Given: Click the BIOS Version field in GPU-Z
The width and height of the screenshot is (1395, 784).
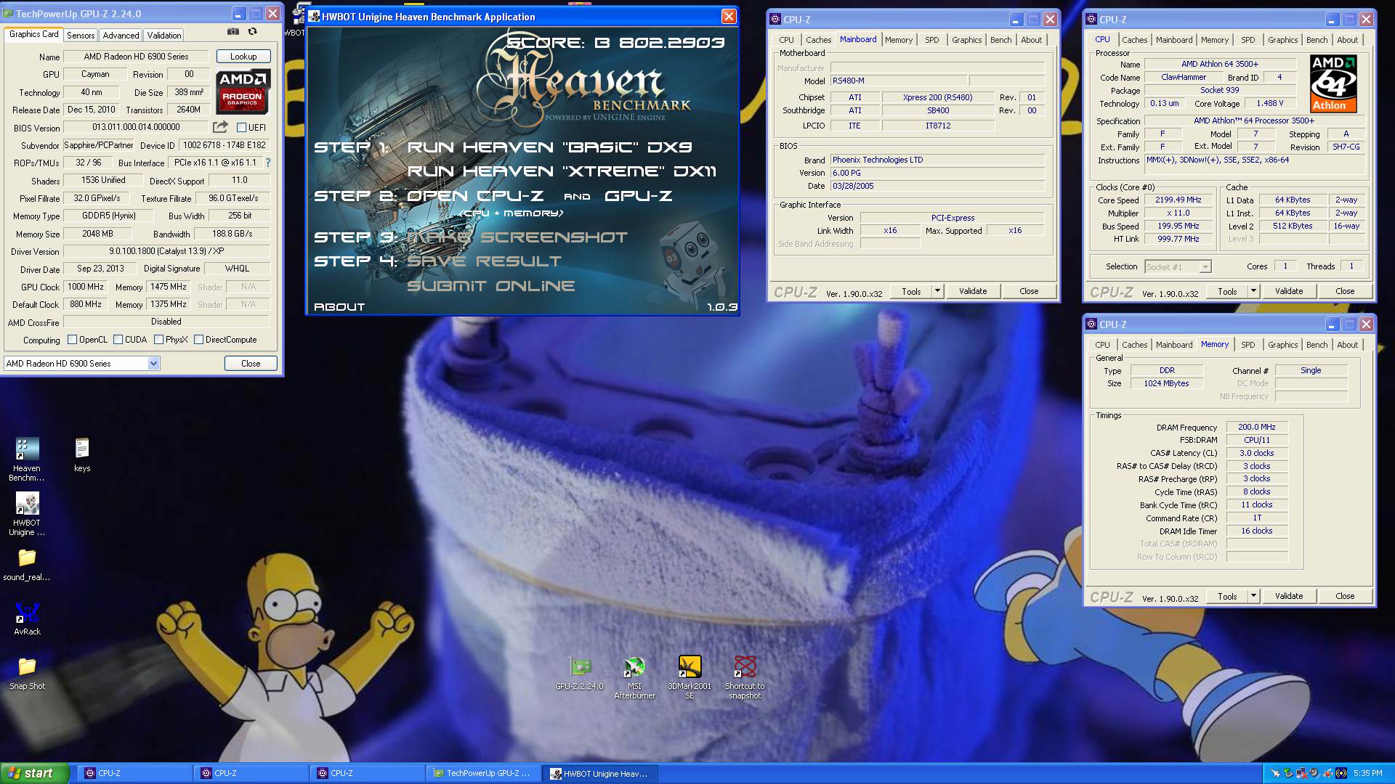Looking at the screenshot, I should 136,127.
